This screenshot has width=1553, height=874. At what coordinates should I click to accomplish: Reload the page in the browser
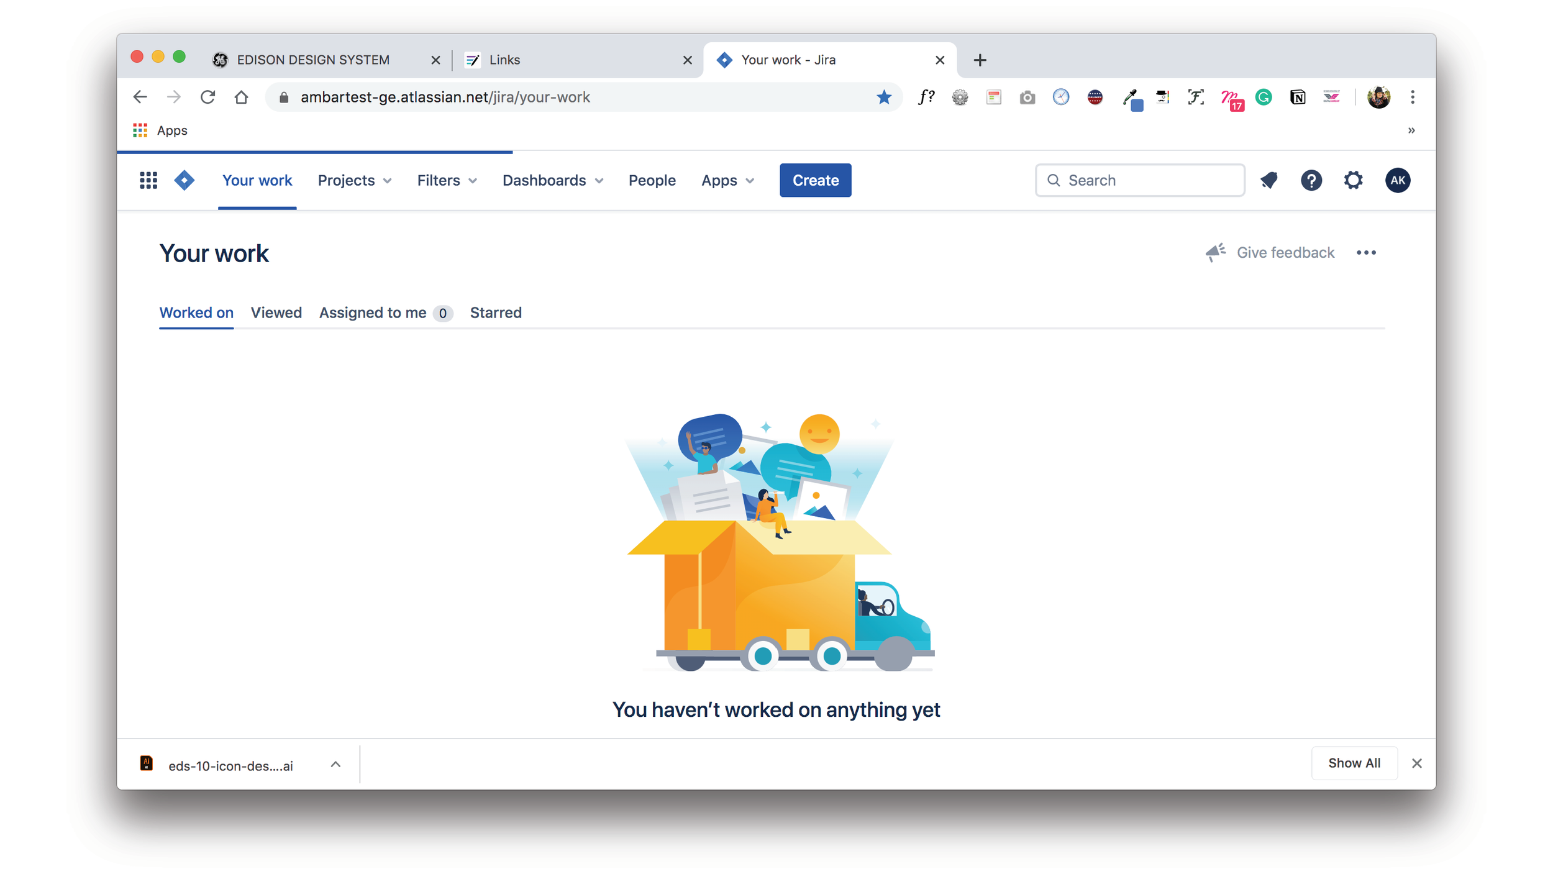click(x=207, y=97)
